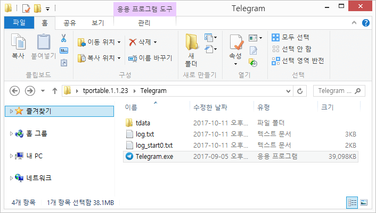376x213 pixels.
Task: Navigate back with the back arrow
Action: 15,91
